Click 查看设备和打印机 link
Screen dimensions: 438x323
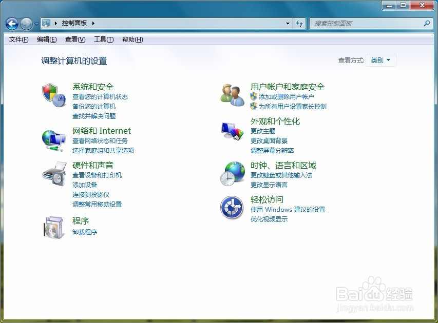coord(97,175)
